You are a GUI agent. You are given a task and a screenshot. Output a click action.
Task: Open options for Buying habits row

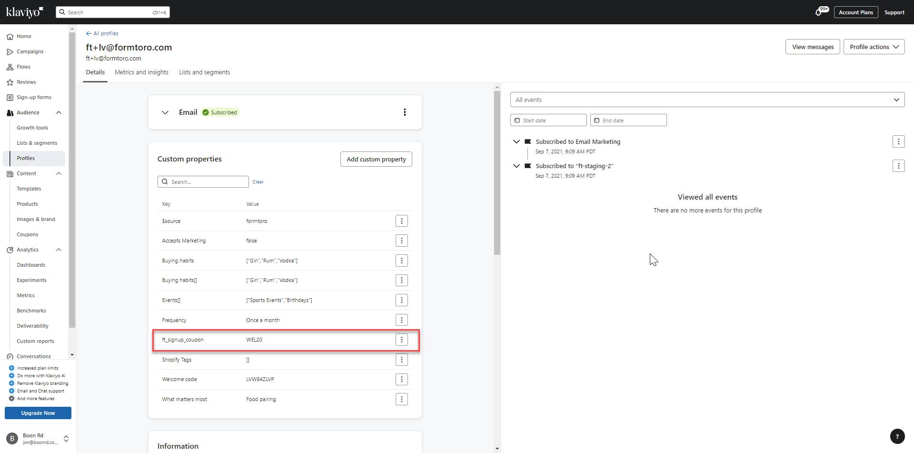pyautogui.click(x=402, y=261)
